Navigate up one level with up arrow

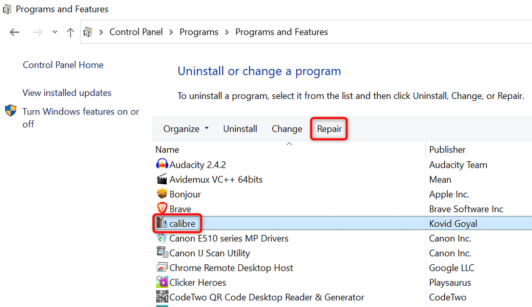pyautogui.click(x=71, y=32)
